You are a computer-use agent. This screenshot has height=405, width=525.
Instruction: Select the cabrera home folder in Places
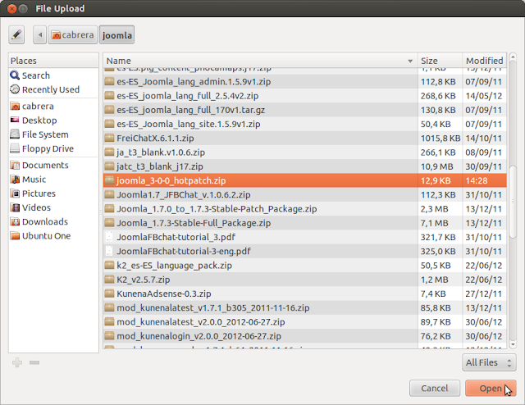(53, 106)
